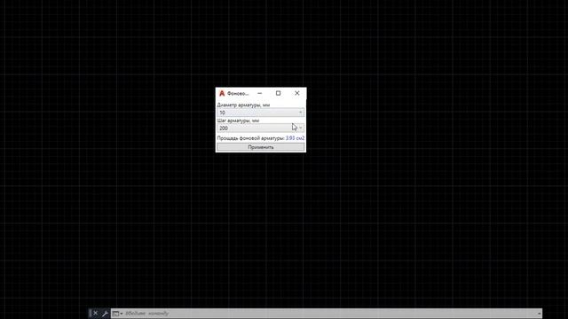Open command line customize wrench icon

[105, 314]
